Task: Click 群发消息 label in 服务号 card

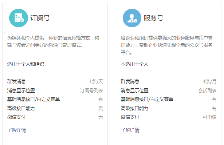Action: [130, 81]
